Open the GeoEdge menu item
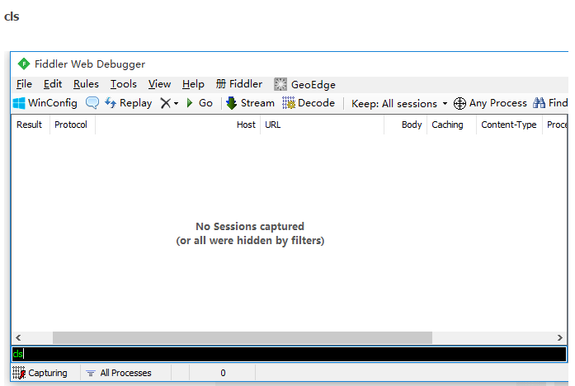This screenshot has height=386, width=575. pos(304,85)
